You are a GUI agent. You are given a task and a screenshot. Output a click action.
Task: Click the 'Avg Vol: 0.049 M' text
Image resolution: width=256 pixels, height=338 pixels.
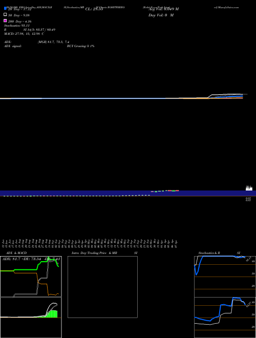point(163,9)
